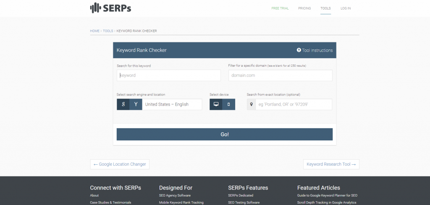The height and width of the screenshot is (205, 430).
Task: Open SEO Agency Software link
Action: (175, 195)
